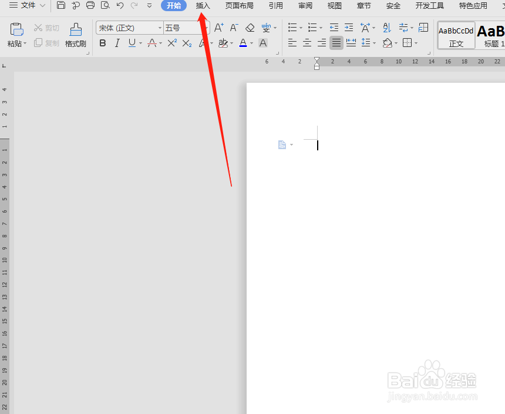Screen dimensions: 505x414
Task: Open paragraph settings dialog launcher
Action: click(429, 53)
